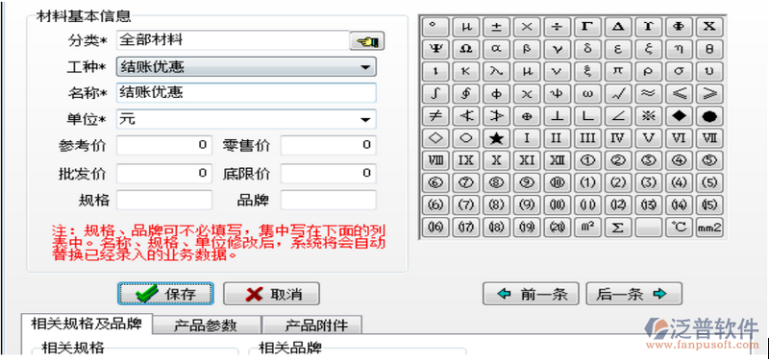The image size is (769, 360).
Task: Insert the solid black diamond symbol
Action: tap(679, 116)
